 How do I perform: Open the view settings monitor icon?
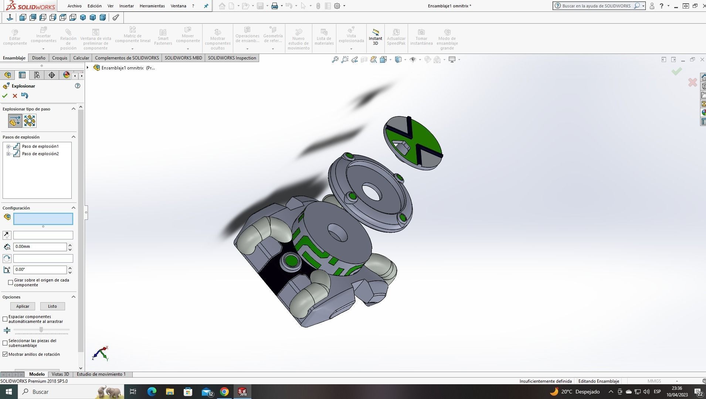click(452, 59)
